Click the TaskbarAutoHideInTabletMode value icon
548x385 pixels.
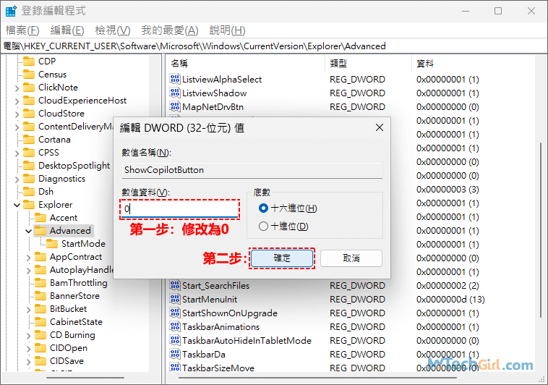tap(175, 340)
